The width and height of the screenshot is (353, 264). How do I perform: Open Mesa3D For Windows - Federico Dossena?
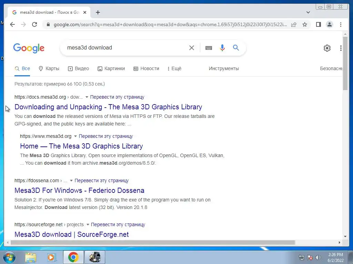tap(80, 190)
